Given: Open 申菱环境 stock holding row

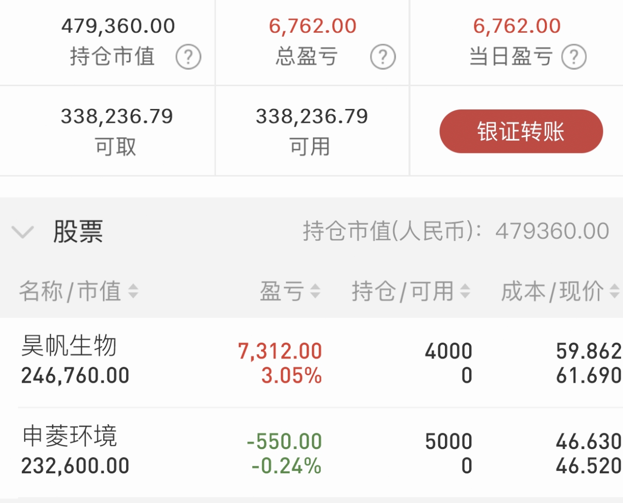Looking at the screenshot, I should (311, 453).
